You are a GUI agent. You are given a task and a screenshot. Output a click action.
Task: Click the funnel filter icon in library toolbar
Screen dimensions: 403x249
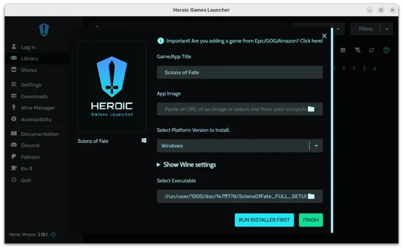pos(358,50)
